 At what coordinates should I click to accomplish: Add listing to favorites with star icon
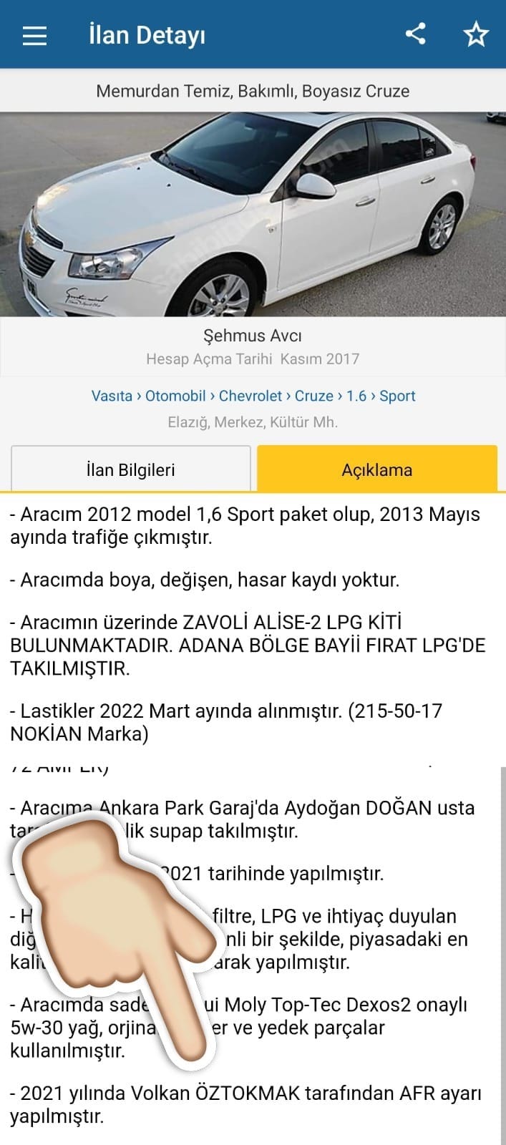[x=476, y=34]
